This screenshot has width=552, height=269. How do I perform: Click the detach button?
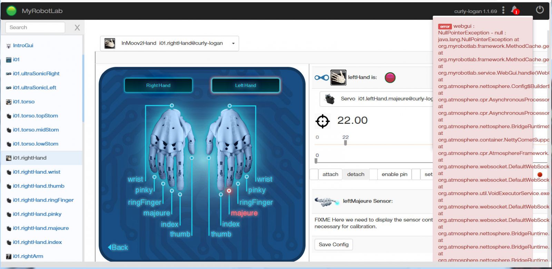pos(356,174)
